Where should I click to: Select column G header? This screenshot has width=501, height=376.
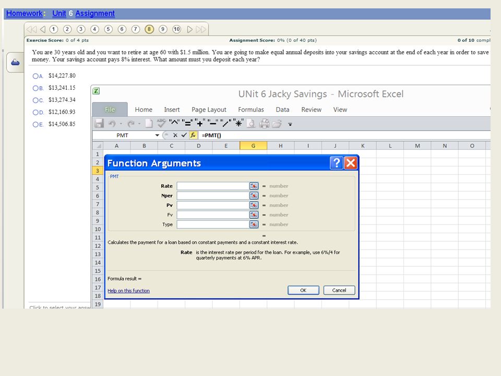(253, 146)
